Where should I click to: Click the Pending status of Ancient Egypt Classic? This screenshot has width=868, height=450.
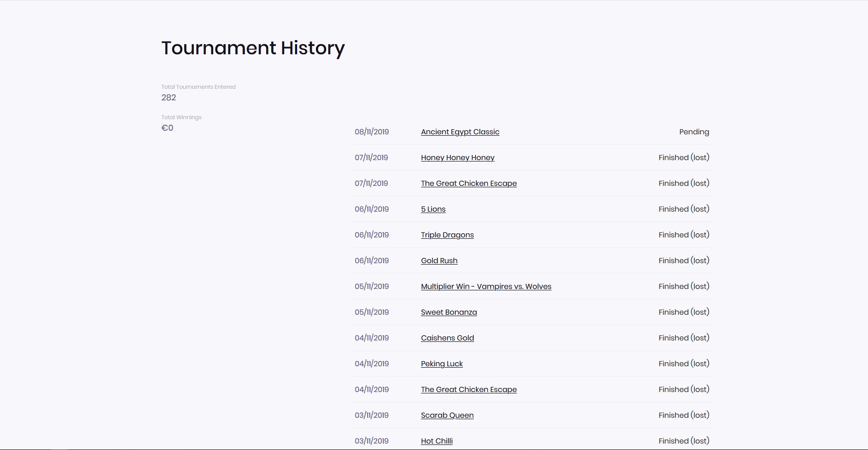pos(694,132)
